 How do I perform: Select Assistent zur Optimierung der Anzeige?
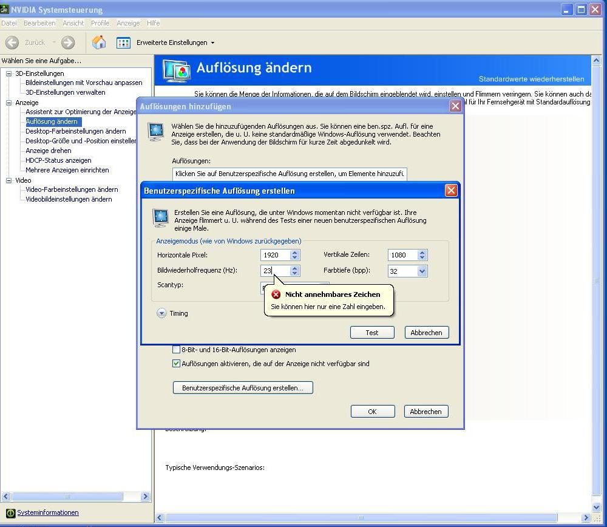coord(81,112)
